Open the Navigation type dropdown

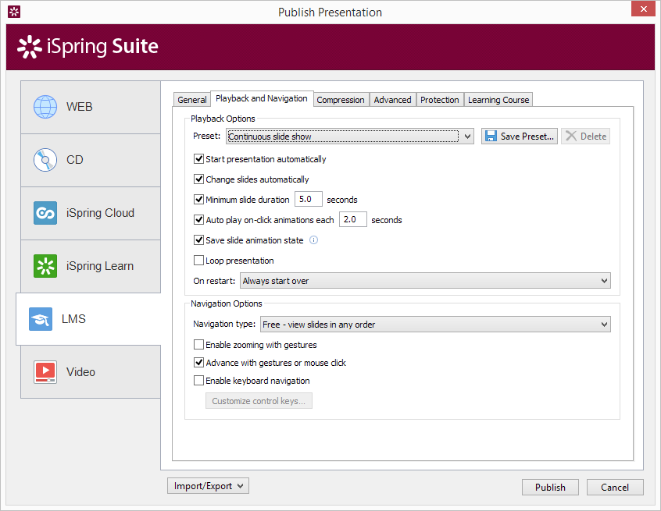coord(435,325)
